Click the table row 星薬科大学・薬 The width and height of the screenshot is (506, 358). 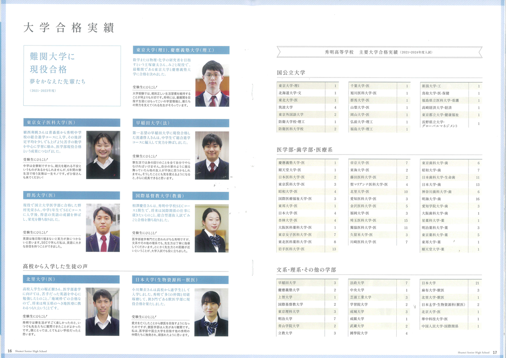(x=451, y=220)
